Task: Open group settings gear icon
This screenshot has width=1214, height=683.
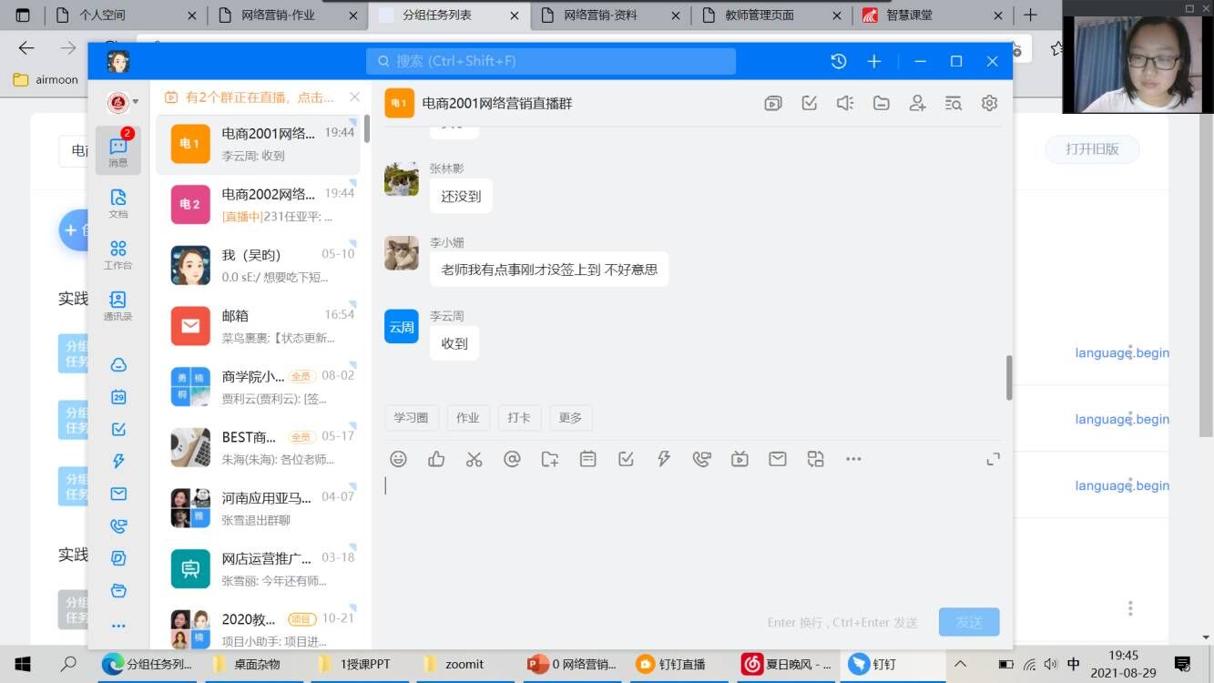Action: [x=989, y=103]
